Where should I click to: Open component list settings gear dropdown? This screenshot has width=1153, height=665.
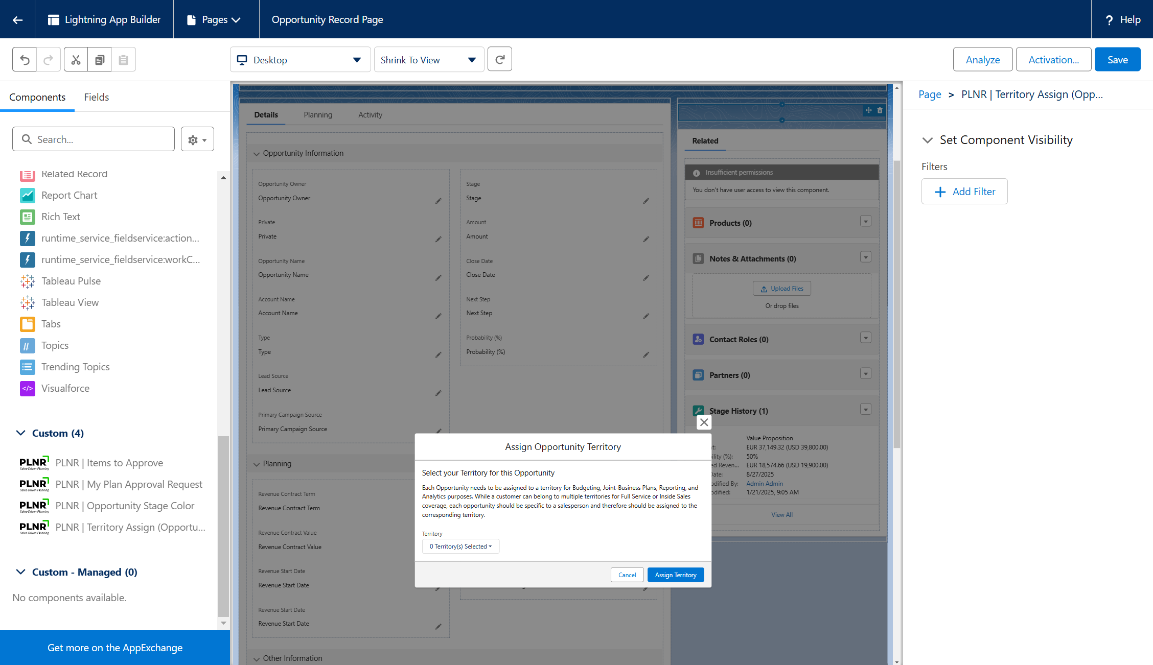(197, 139)
